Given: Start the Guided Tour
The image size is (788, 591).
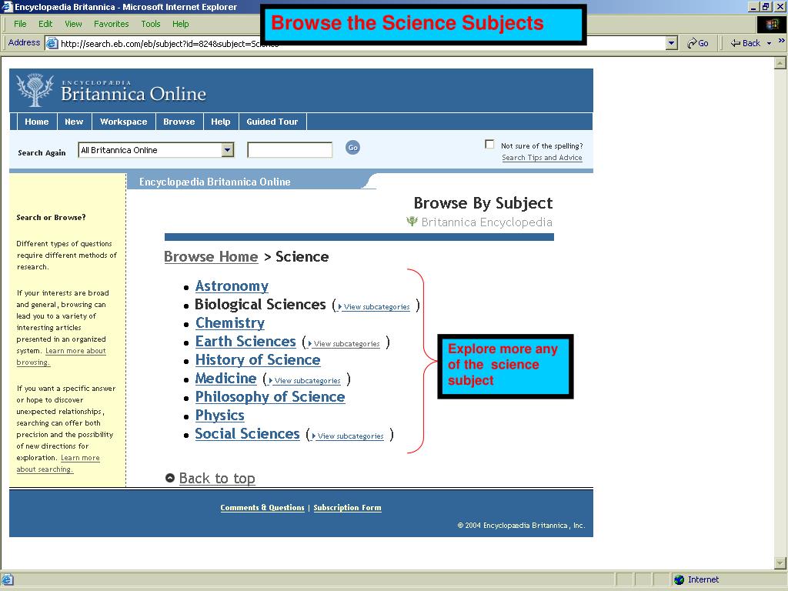Looking at the screenshot, I should click(272, 122).
